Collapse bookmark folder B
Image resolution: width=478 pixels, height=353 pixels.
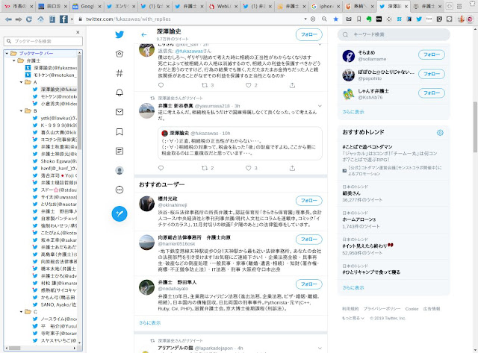tap(21, 111)
